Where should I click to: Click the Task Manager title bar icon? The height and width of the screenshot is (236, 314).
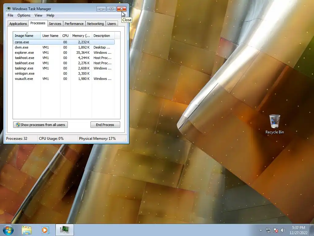pyautogui.click(x=9, y=9)
